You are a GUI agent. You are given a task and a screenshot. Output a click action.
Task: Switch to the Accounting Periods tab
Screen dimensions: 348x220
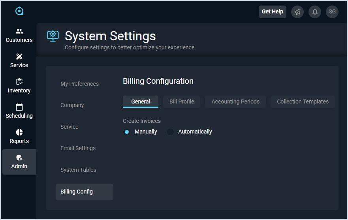[235, 102]
